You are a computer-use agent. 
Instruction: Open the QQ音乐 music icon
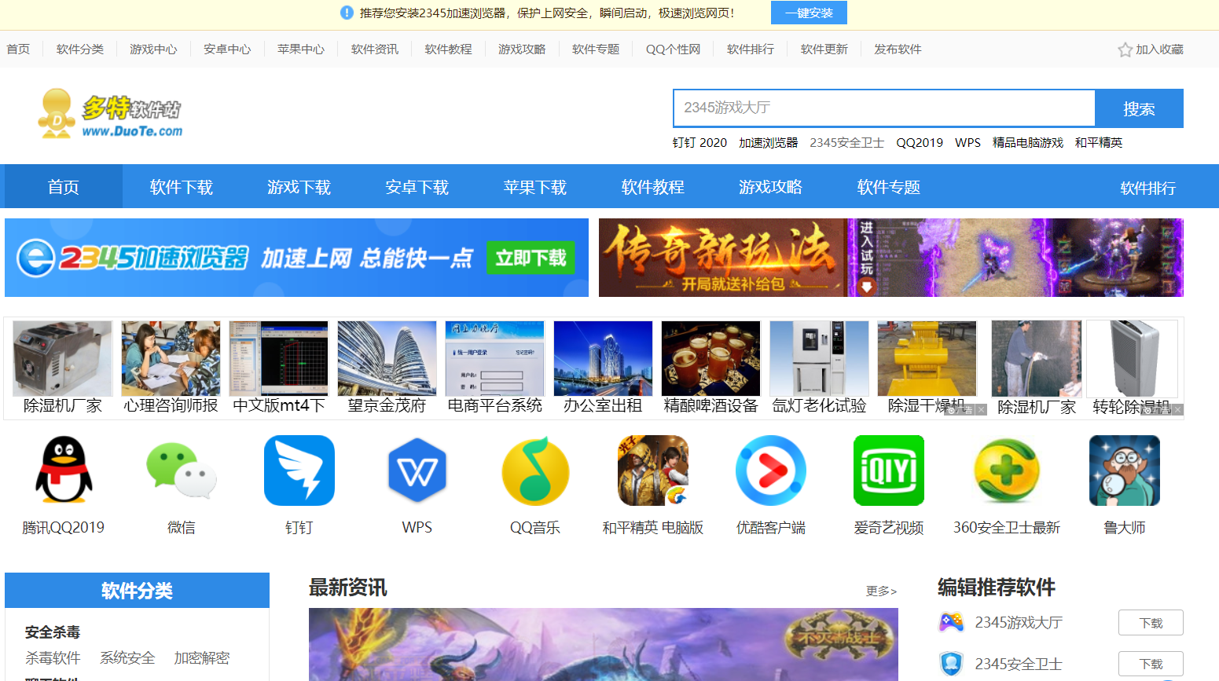[535, 470]
